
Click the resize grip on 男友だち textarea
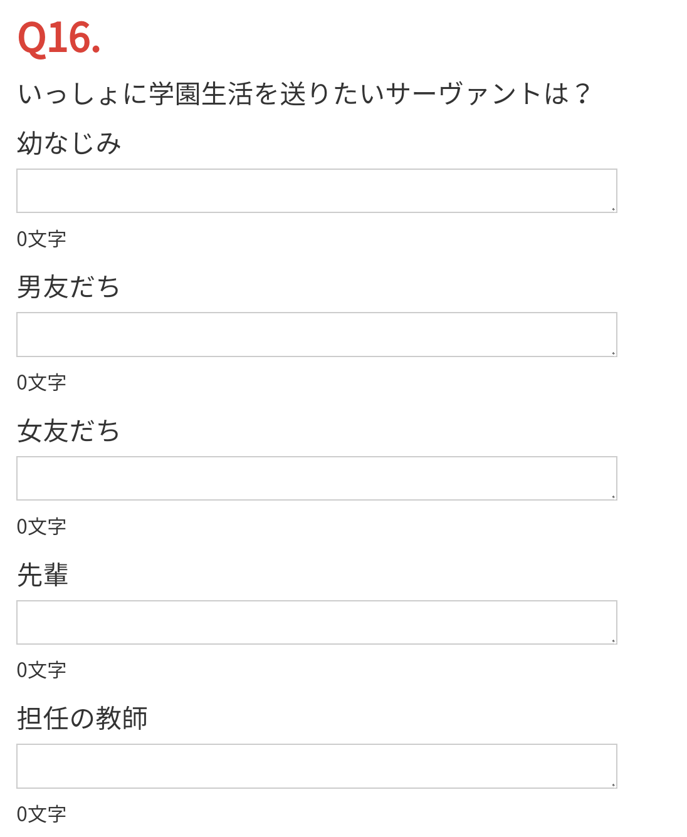coord(613,353)
